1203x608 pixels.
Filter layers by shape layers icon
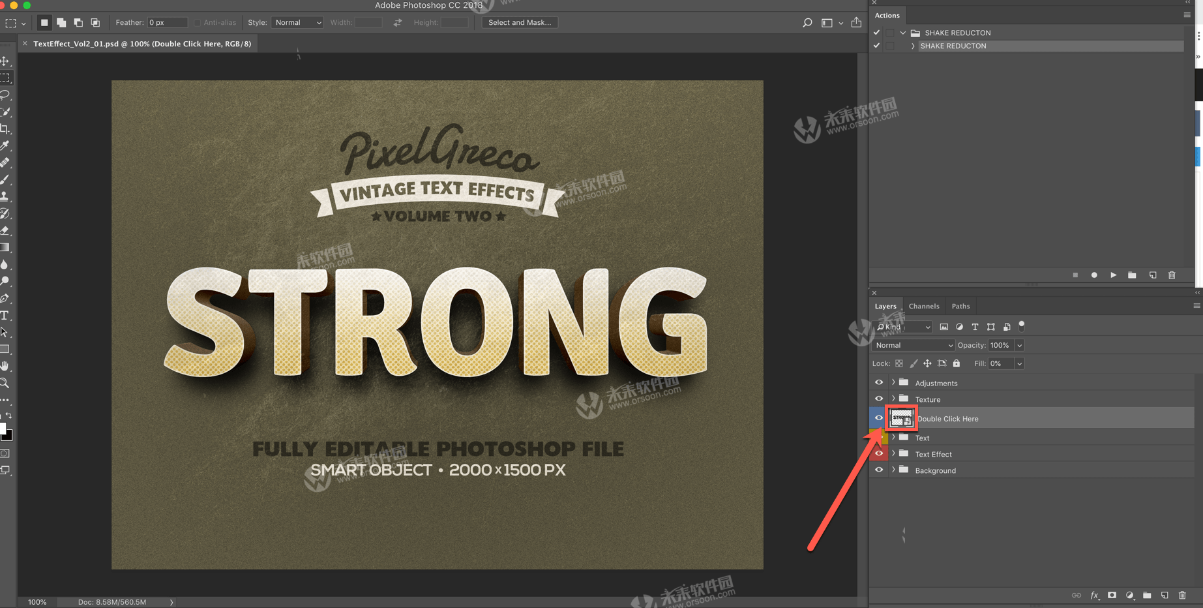pyautogui.click(x=990, y=327)
